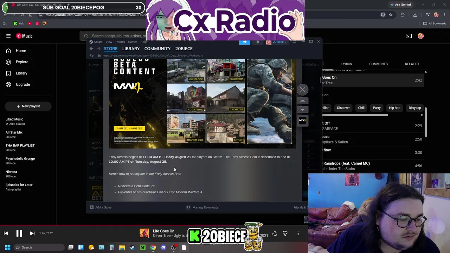Open Chrome extensions puzzle icon
Image resolution: width=450 pixels, height=253 pixels.
[x=403, y=15]
